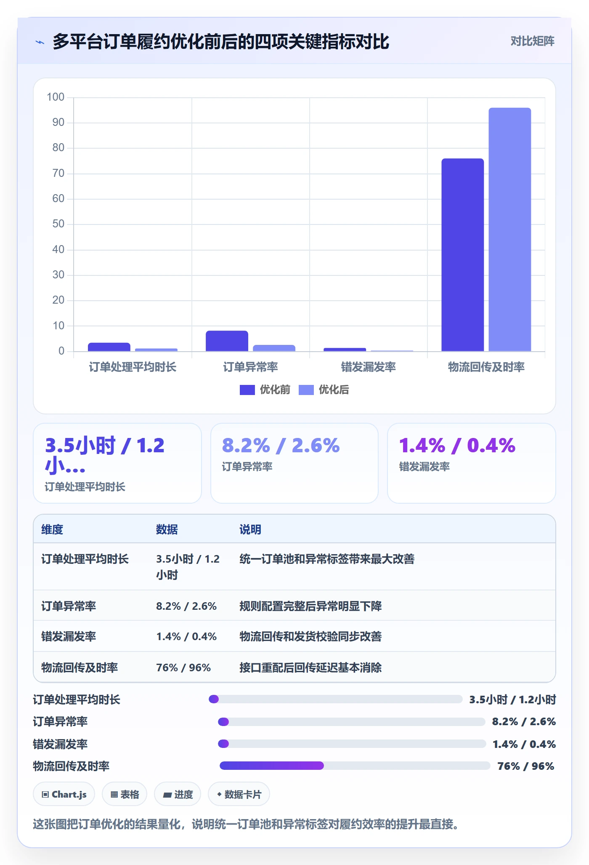Select the 订单异常率 chart axis label
This screenshot has width=589, height=865.
251,367
